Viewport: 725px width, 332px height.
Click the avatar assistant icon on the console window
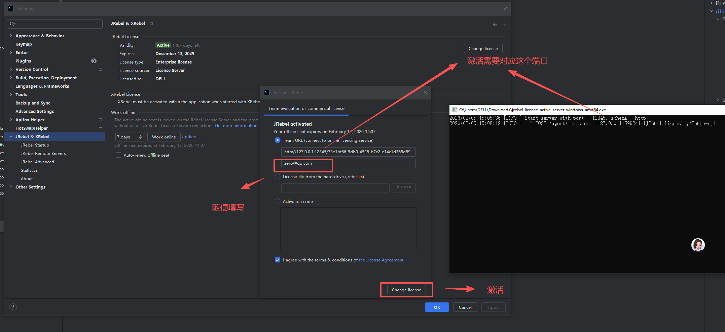point(698,245)
